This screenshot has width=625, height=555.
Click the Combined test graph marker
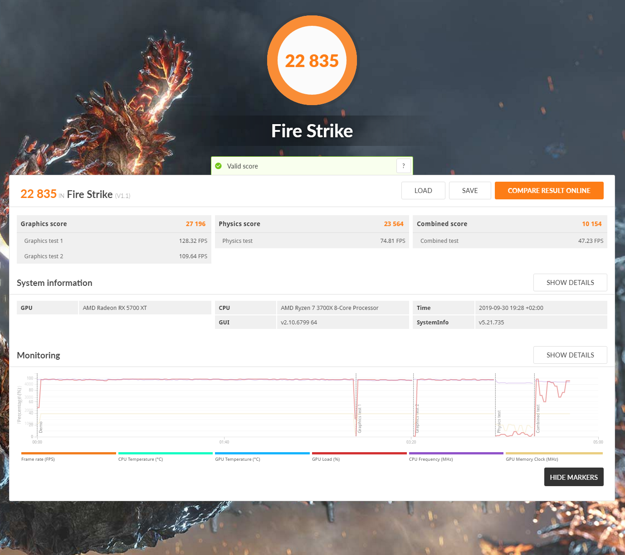[x=538, y=419]
